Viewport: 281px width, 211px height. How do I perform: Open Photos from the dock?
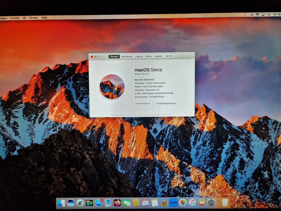coord(183,203)
